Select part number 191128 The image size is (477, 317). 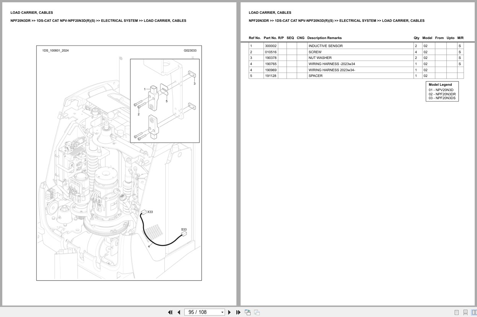tap(271, 76)
